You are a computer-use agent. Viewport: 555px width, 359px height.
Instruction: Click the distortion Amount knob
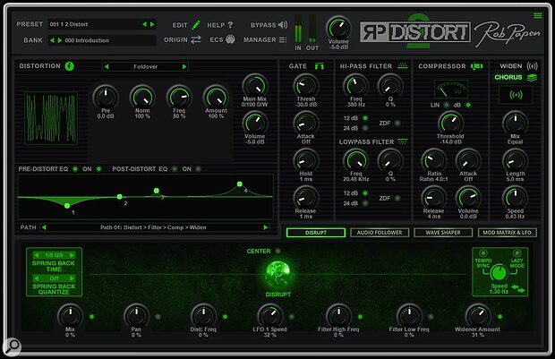216,97
